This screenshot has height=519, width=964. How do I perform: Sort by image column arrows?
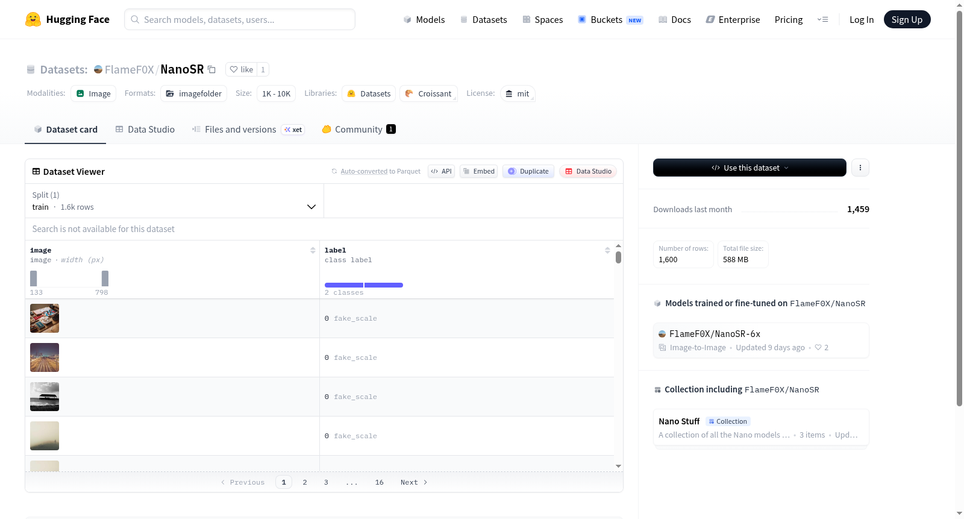pyautogui.click(x=313, y=250)
